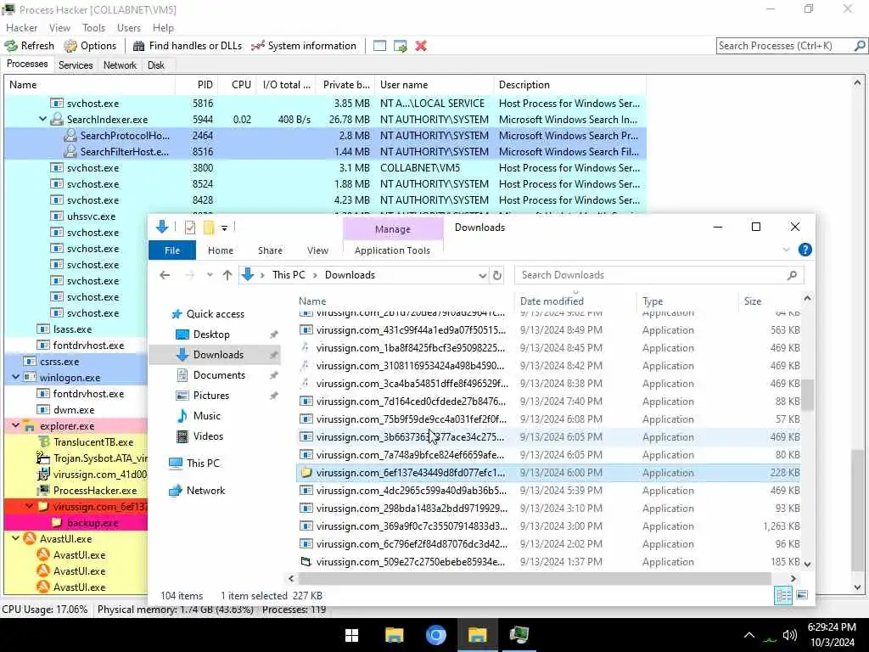Go up one folder with Up arrow
This screenshot has width=869, height=652.
point(227,275)
